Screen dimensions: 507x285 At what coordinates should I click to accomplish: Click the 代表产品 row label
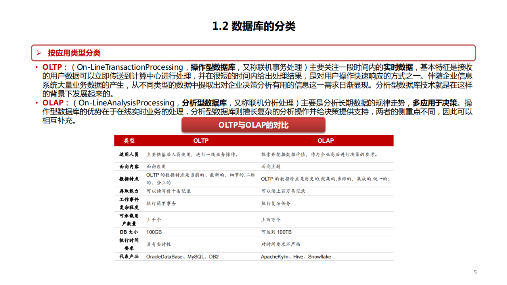pyautogui.click(x=128, y=256)
